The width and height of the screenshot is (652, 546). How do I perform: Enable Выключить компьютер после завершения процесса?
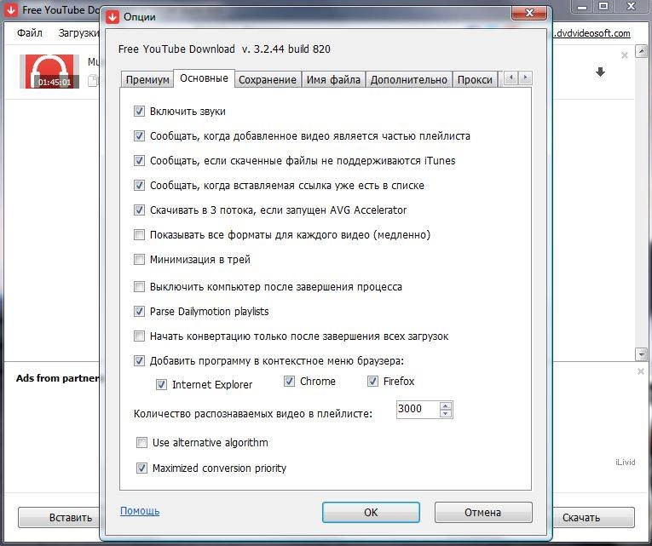139,287
